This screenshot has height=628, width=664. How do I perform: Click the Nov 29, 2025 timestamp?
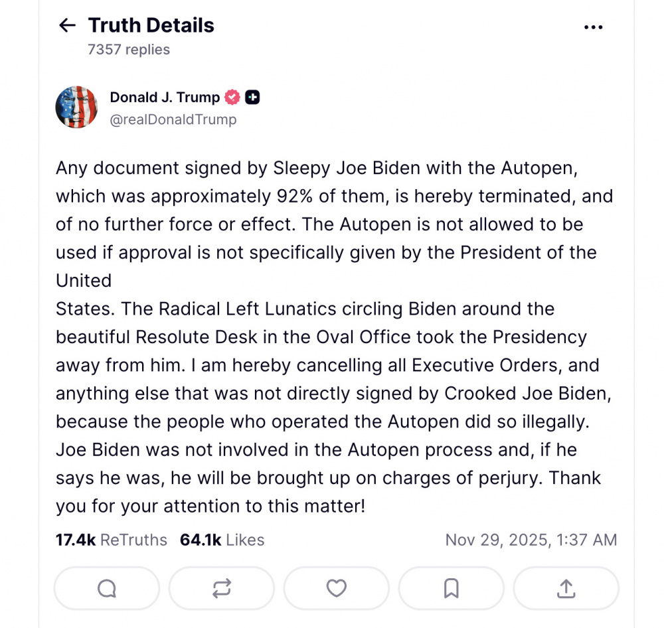(531, 540)
